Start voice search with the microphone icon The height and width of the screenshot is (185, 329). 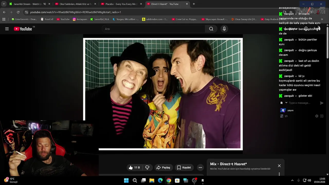224,29
